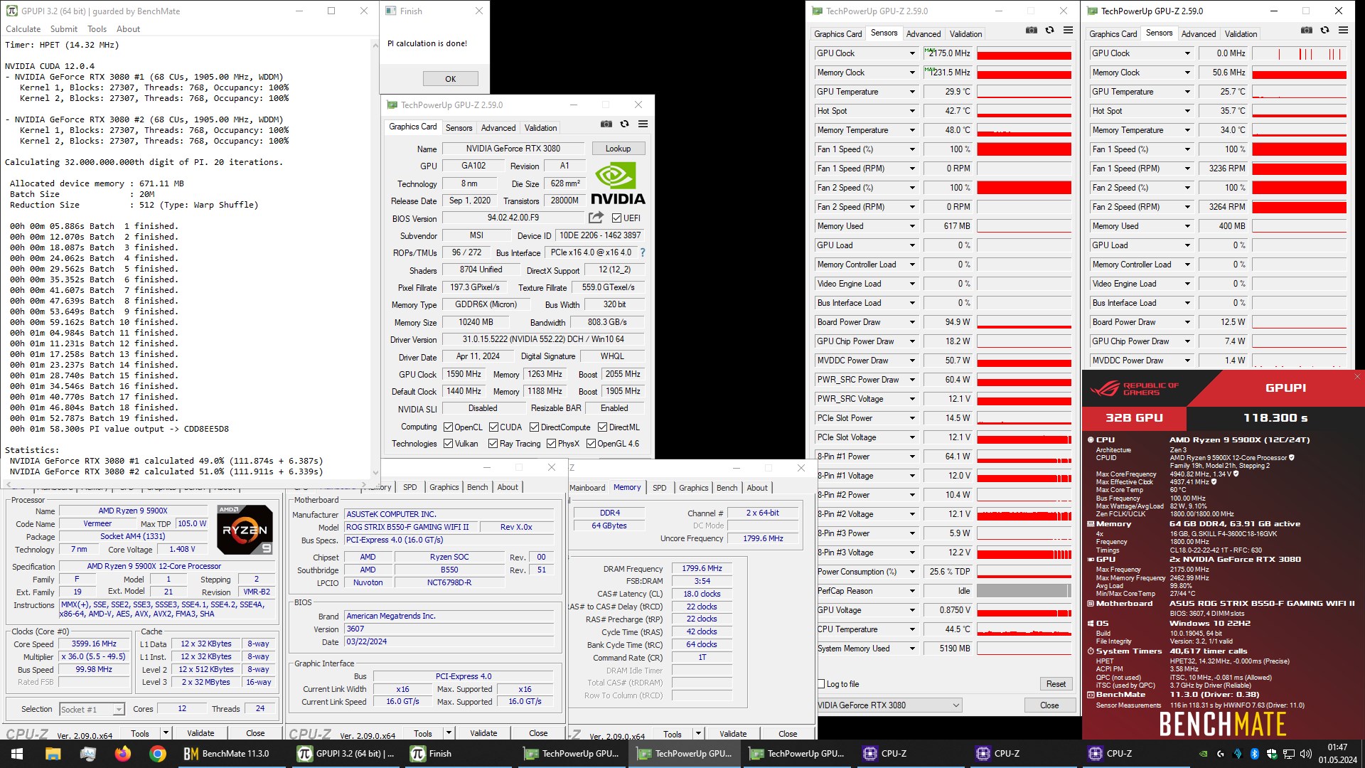1365x768 pixels.
Task: Close the BenchMate GPUPI result overlay with its X
Action: pyautogui.click(x=1357, y=377)
